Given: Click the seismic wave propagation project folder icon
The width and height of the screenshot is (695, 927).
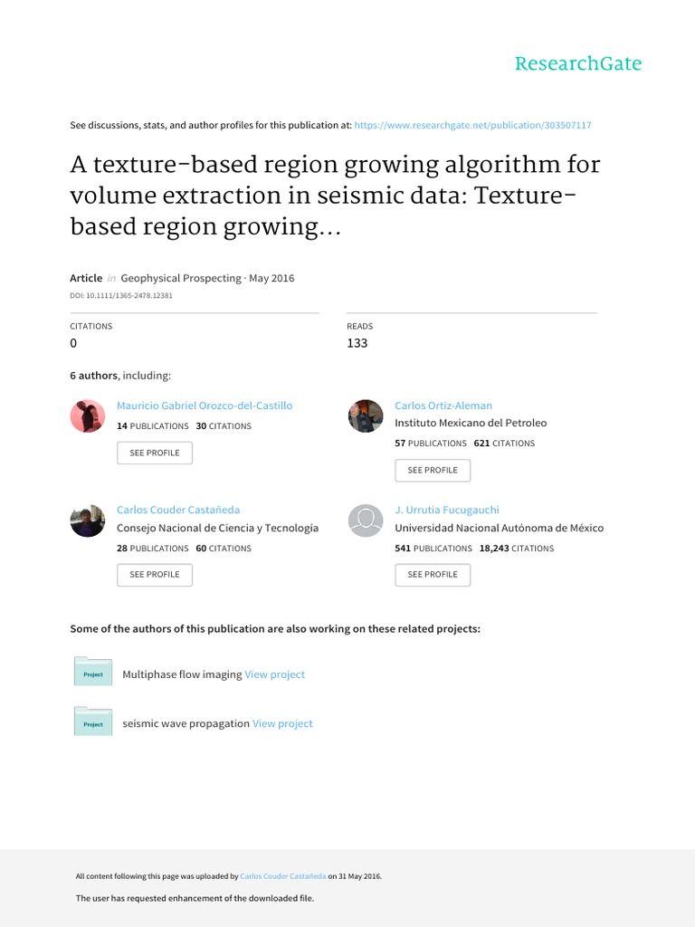Looking at the screenshot, I should (93, 721).
